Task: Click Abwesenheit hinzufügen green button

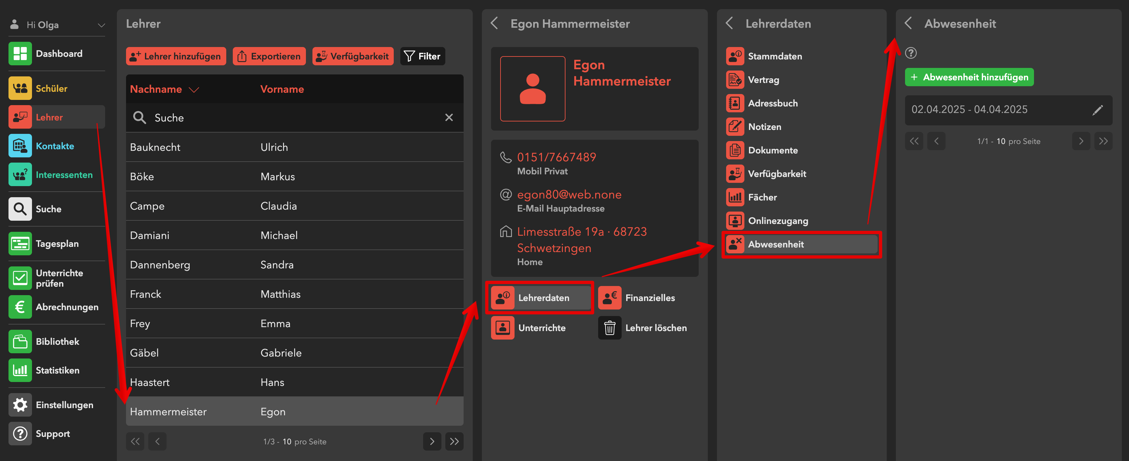Action: point(969,77)
